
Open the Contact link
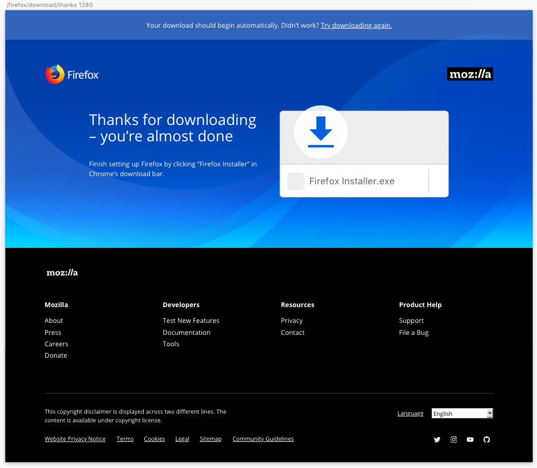click(293, 333)
